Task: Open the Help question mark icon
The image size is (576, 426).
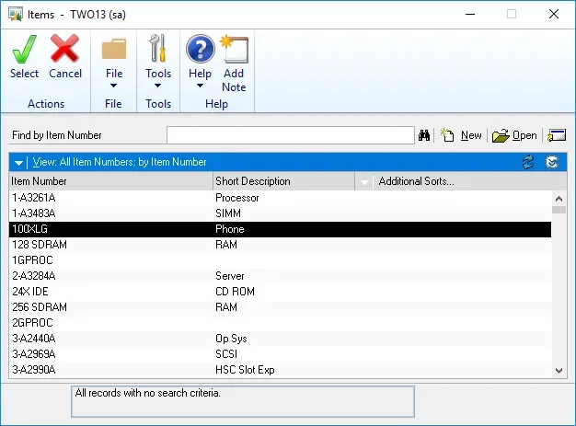Action: [x=200, y=49]
